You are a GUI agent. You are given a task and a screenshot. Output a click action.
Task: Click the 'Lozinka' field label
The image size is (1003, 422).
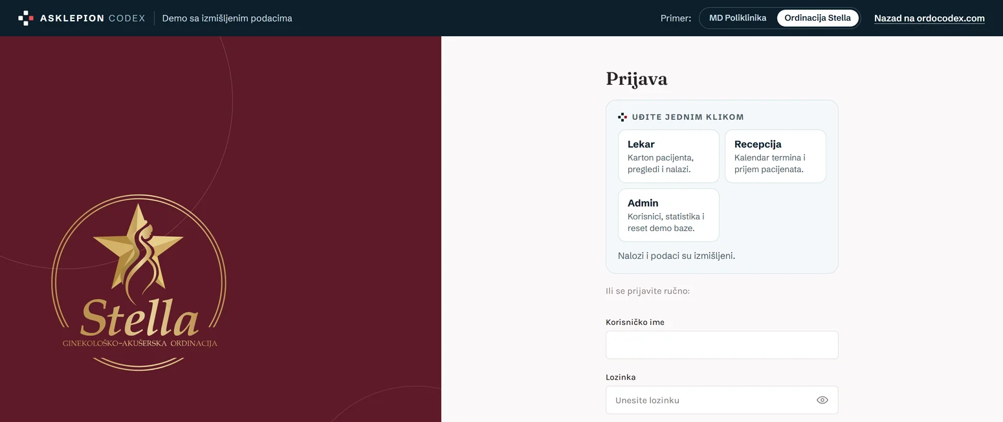point(621,377)
